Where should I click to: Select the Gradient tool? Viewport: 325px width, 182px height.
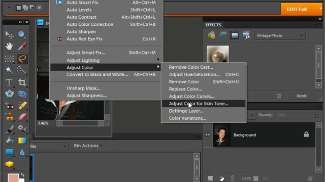(x=22, y=141)
